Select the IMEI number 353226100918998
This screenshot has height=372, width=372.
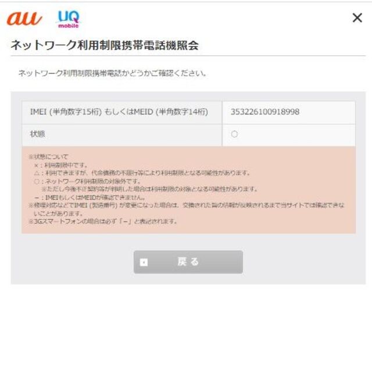tap(265, 112)
